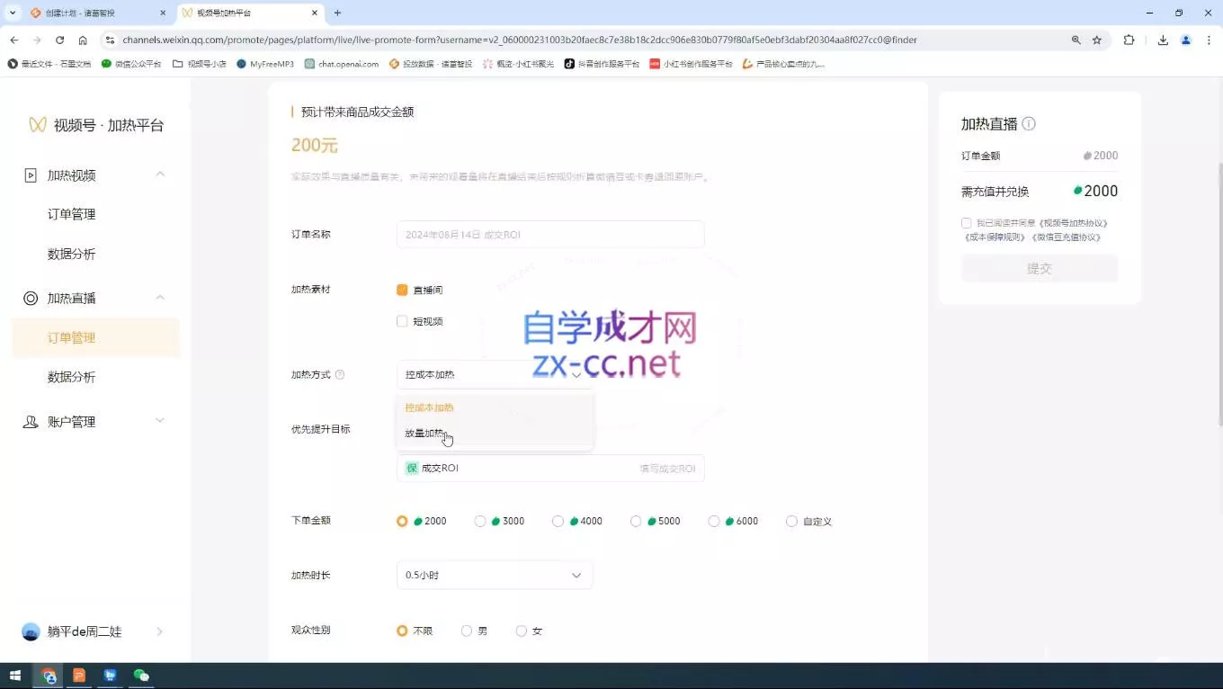This screenshot has width=1223, height=689.
Task: Check the 短视频 checkbox under 加热素材
Action: [x=402, y=321]
